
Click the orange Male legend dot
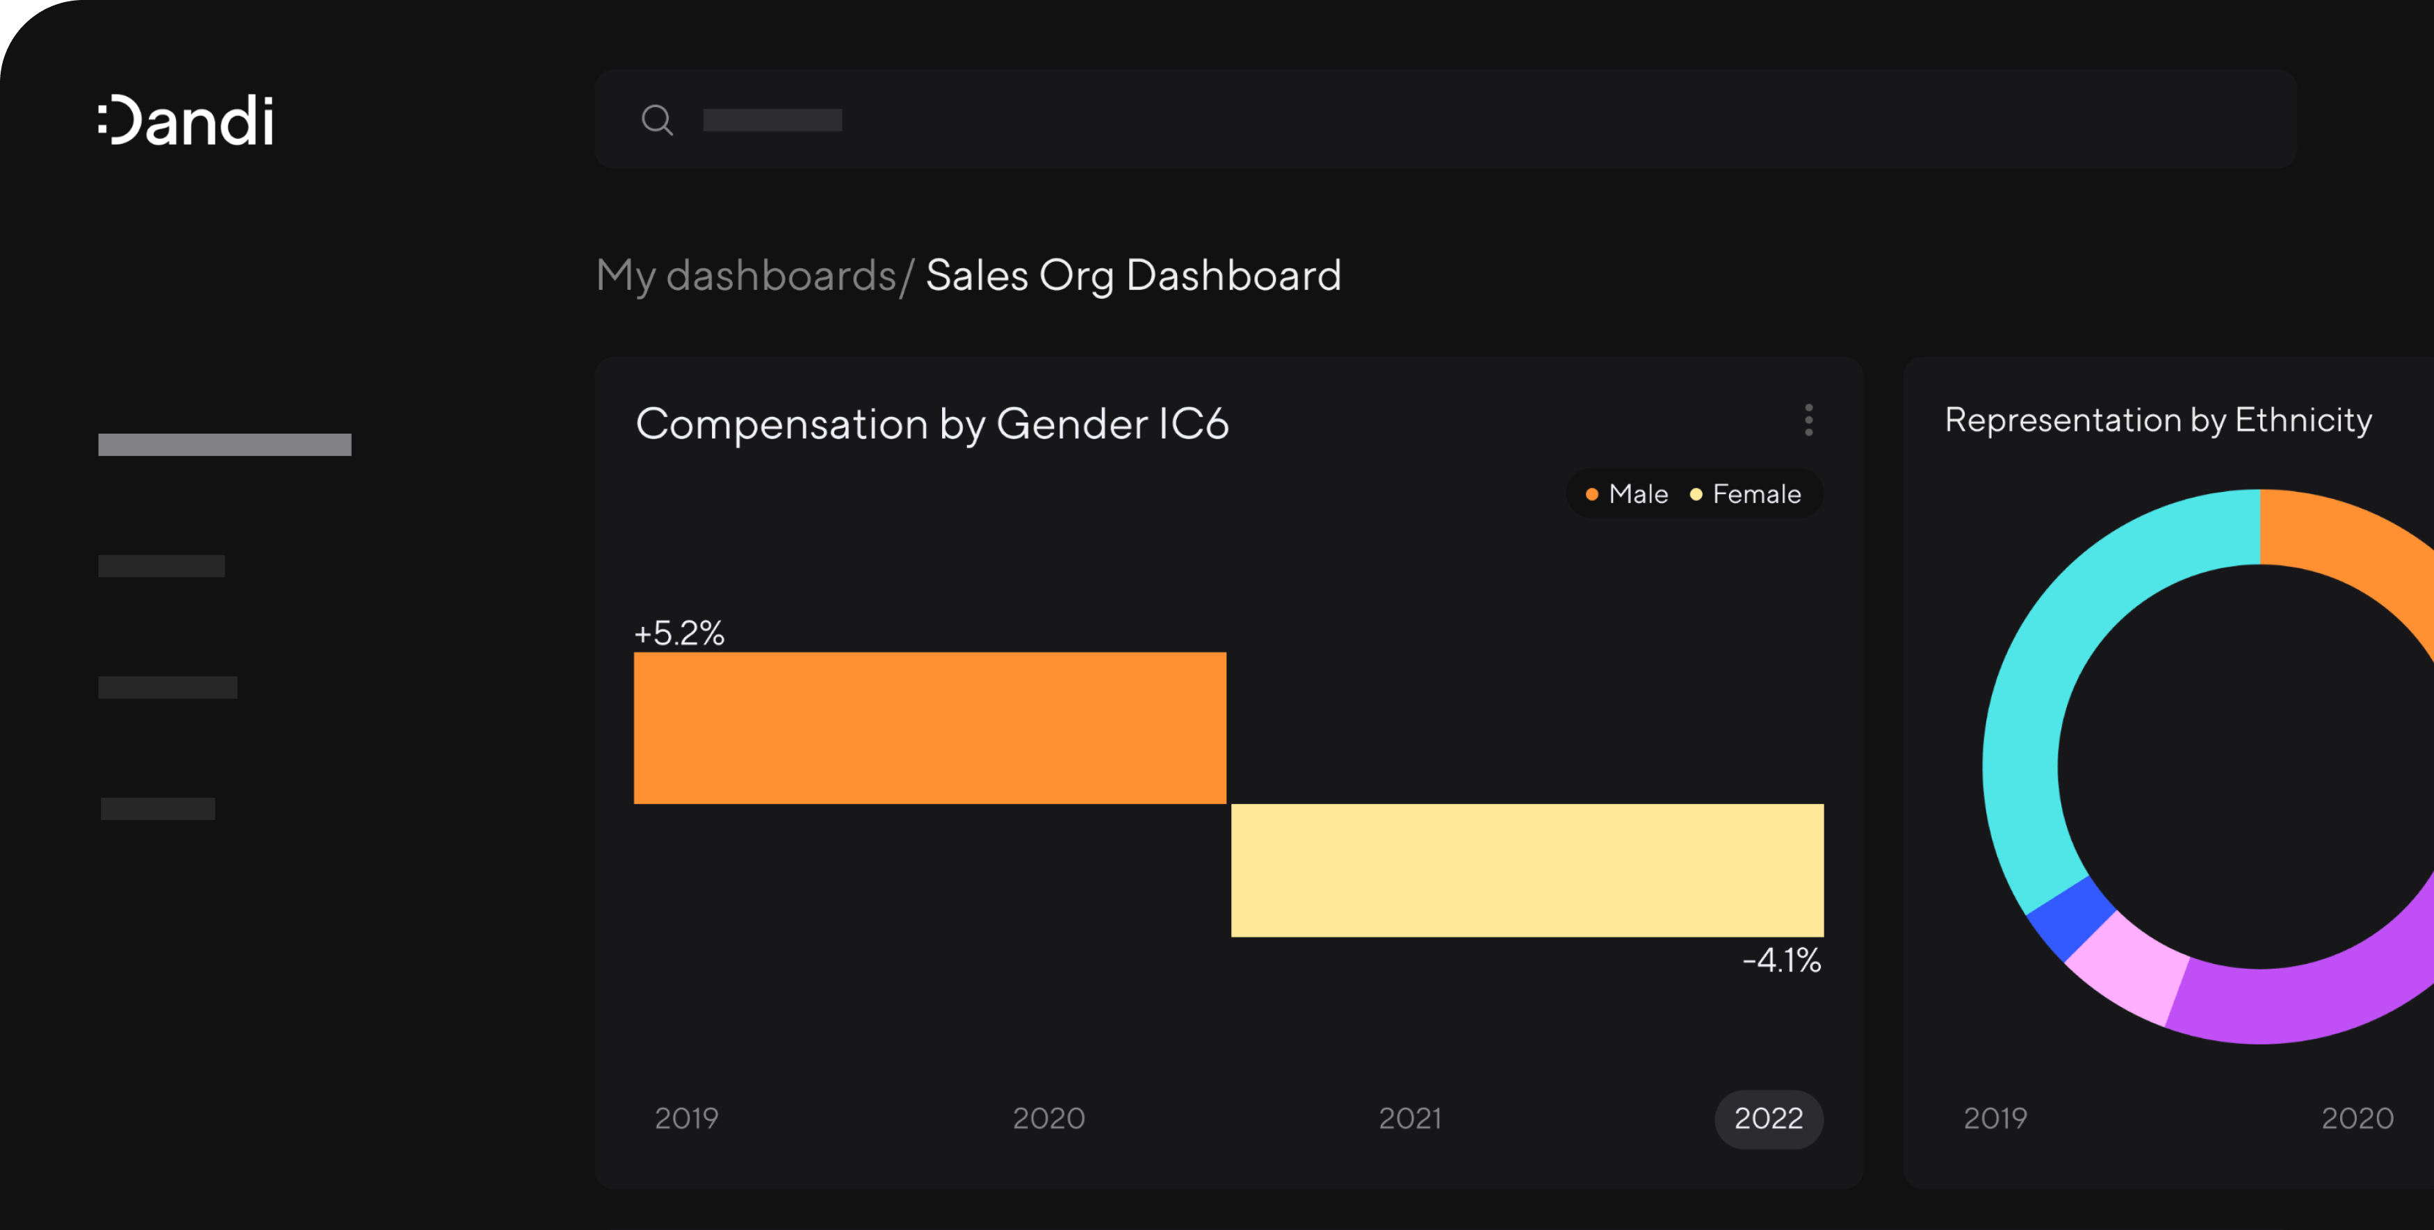[x=1592, y=494]
